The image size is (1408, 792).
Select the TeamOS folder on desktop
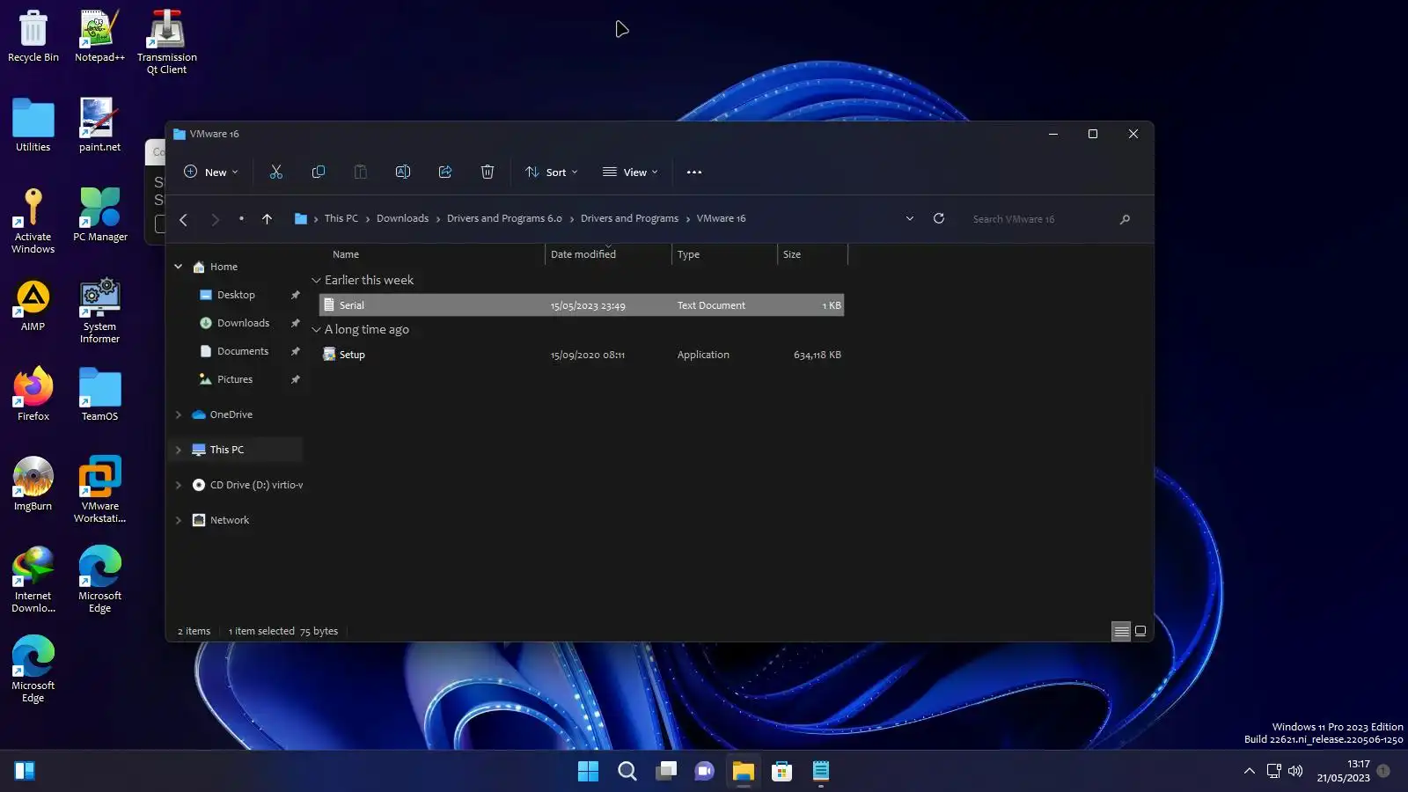tap(99, 395)
